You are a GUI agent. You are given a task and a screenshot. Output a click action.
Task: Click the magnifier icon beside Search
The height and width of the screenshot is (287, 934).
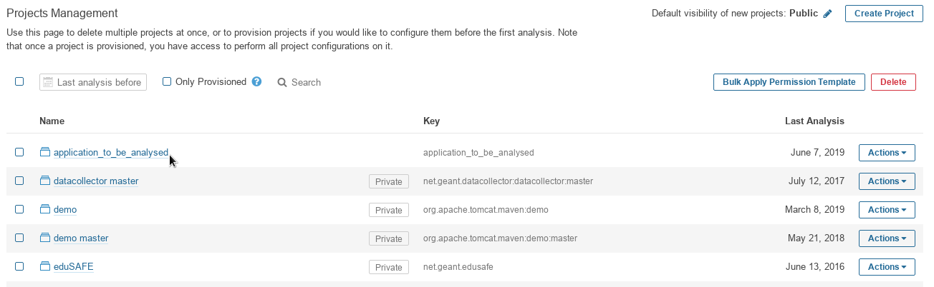pyautogui.click(x=282, y=83)
